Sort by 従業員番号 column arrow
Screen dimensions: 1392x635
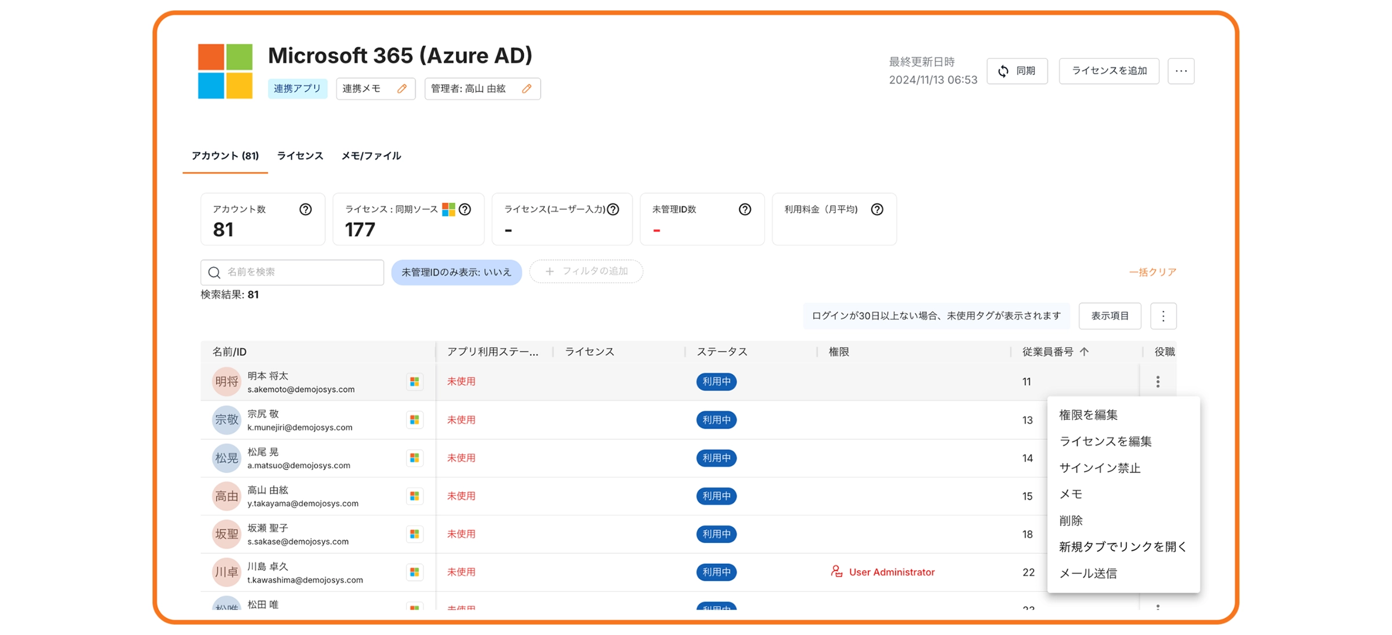[x=1085, y=352]
